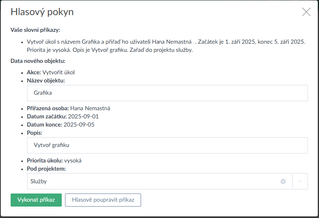Click the Název objektu label
This screenshot has height=218, width=319.
(x=46, y=80)
